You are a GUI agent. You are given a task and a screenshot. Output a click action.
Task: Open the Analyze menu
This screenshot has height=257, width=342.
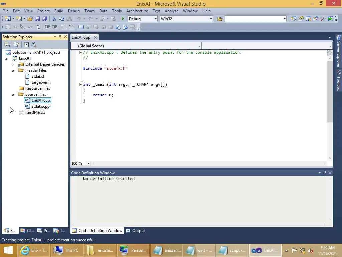pyautogui.click(x=171, y=11)
